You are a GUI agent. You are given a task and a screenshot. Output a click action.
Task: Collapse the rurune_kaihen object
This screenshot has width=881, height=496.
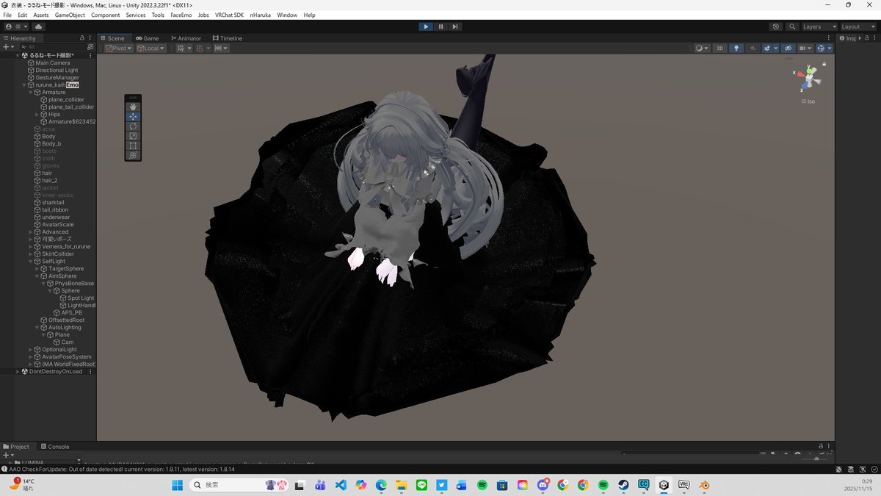pos(24,85)
